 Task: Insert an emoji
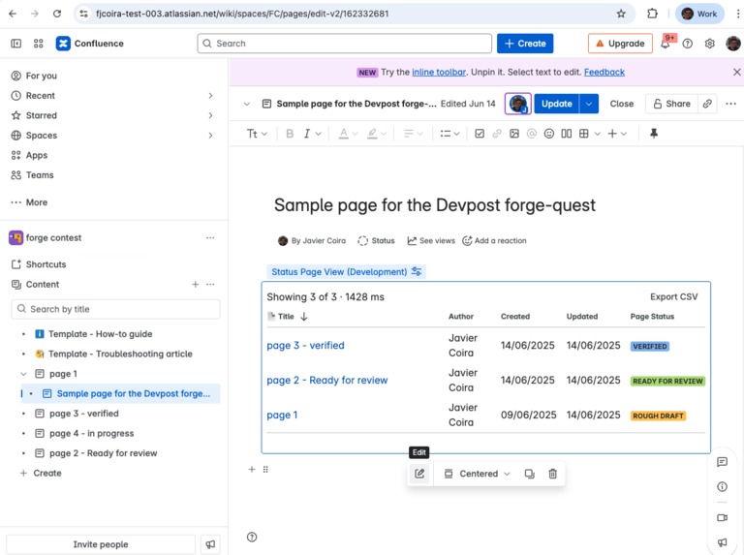click(x=549, y=134)
